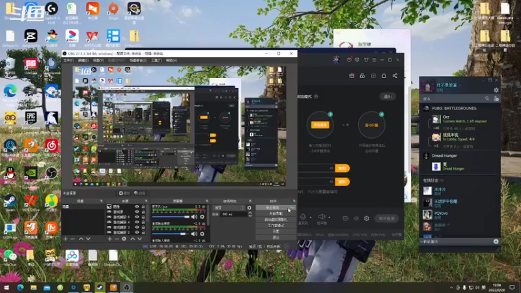Open the OBS 工具(T) menu
Viewport: 521px width, 293px height.
156,61
